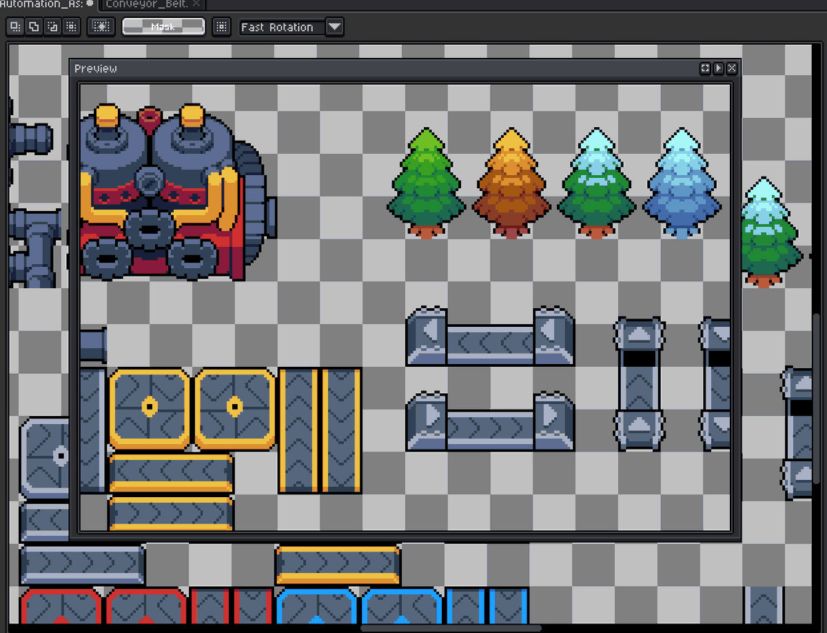Enable subtract-from-selection mode

point(51,27)
